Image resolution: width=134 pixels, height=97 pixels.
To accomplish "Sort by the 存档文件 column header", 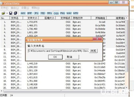I will [x=81, y=18].
